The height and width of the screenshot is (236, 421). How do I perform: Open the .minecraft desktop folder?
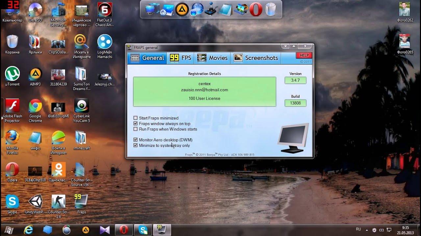(x=82, y=140)
